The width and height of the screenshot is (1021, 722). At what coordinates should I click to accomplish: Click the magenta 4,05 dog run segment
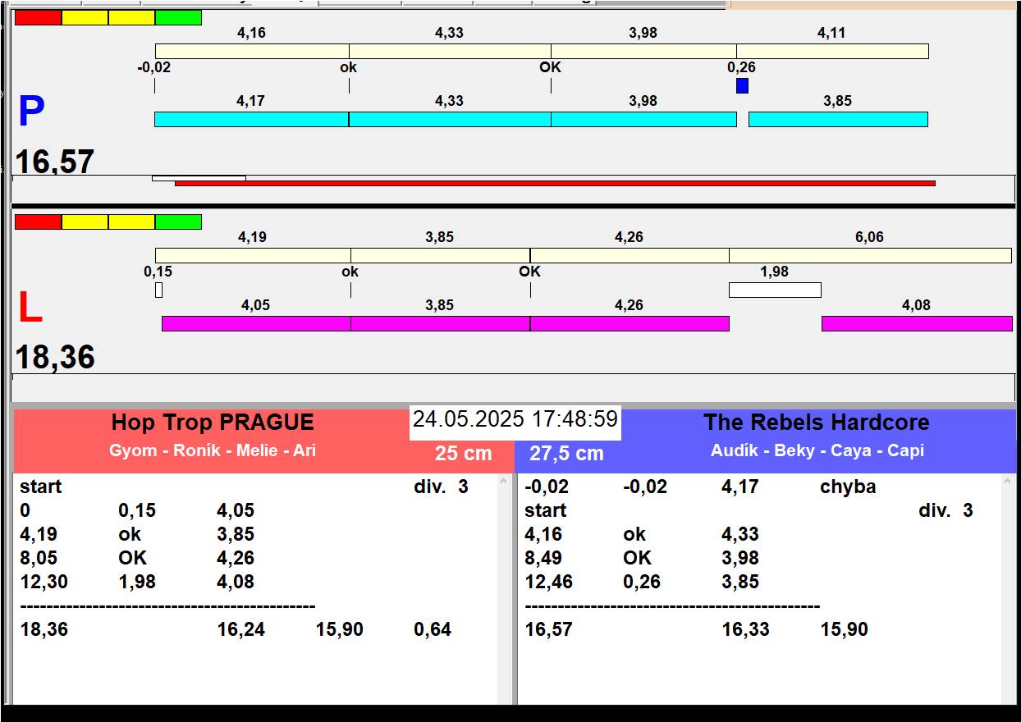pyautogui.click(x=256, y=323)
